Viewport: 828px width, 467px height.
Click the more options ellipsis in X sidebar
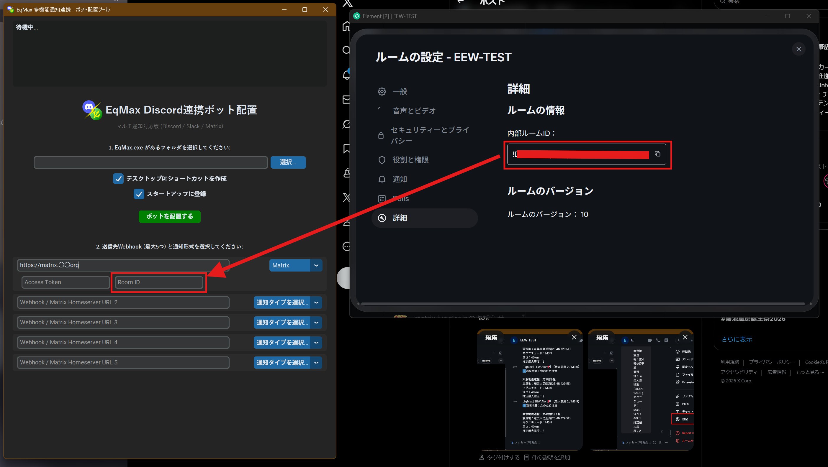(346, 246)
